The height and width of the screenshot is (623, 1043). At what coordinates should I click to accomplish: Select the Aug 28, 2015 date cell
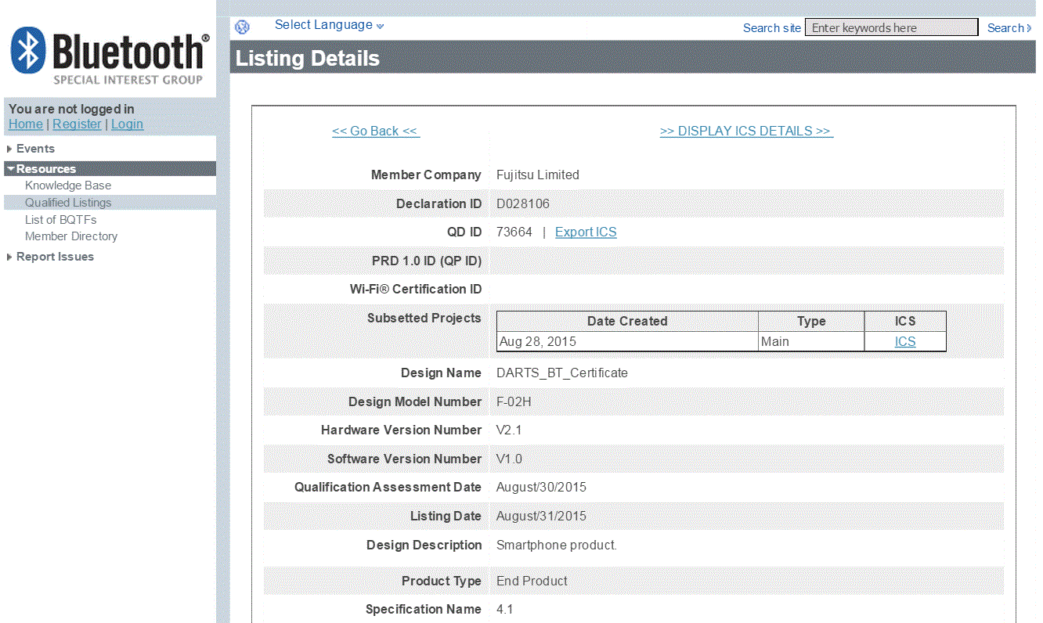coord(627,342)
